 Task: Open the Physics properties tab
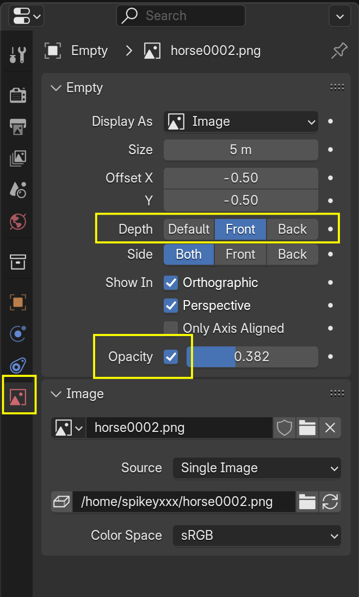tap(18, 333)
